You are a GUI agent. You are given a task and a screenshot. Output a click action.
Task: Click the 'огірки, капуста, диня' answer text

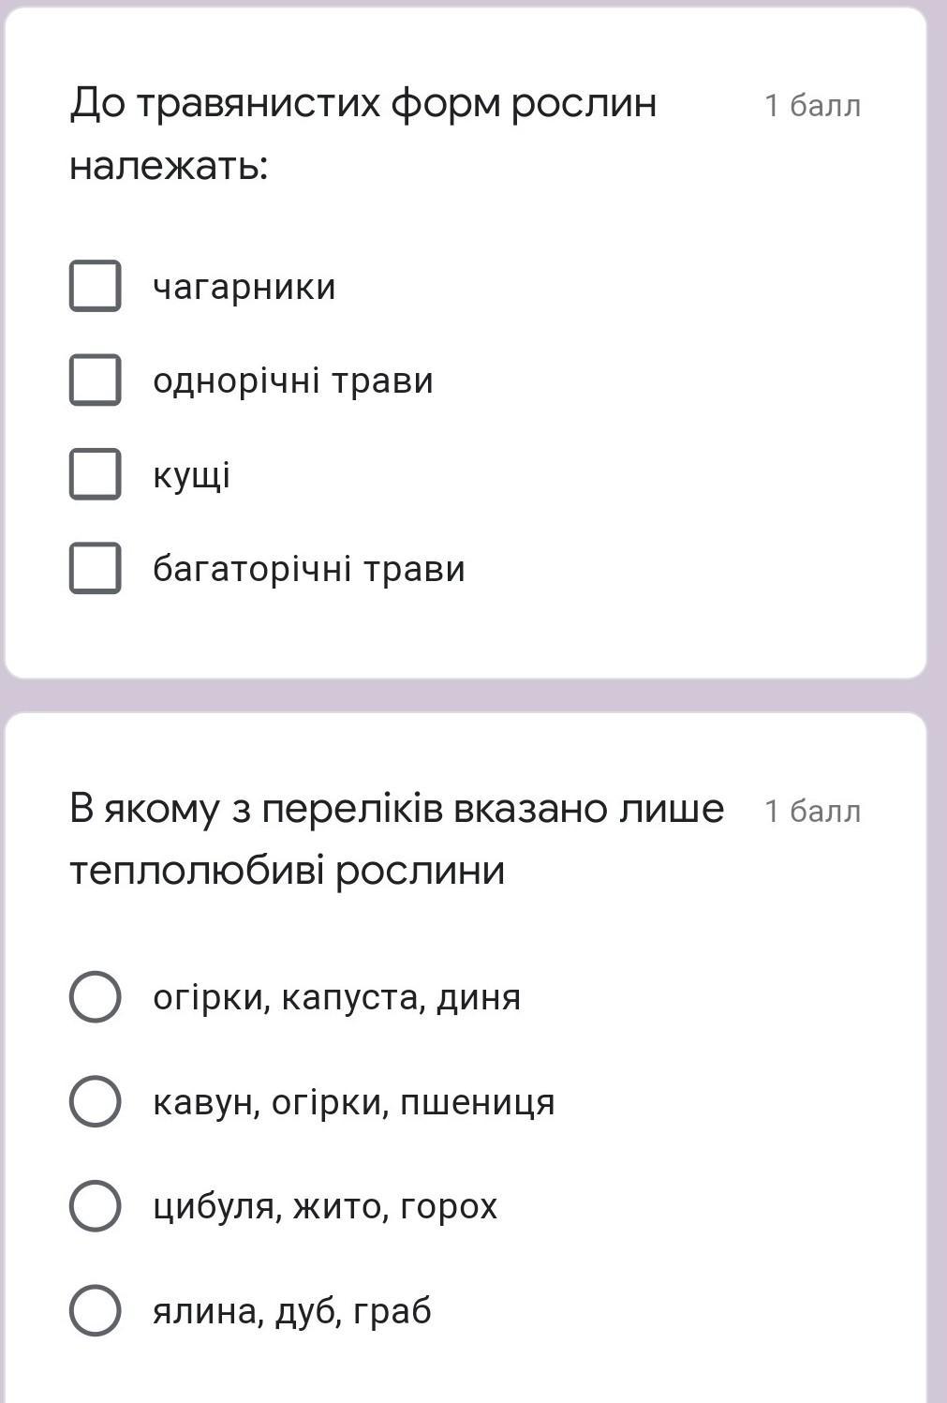point(337,997)
